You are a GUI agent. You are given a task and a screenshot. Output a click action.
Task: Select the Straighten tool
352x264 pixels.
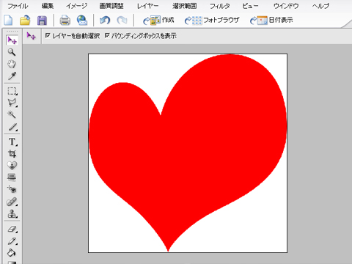pyautogui.click(x=12, y=177)
